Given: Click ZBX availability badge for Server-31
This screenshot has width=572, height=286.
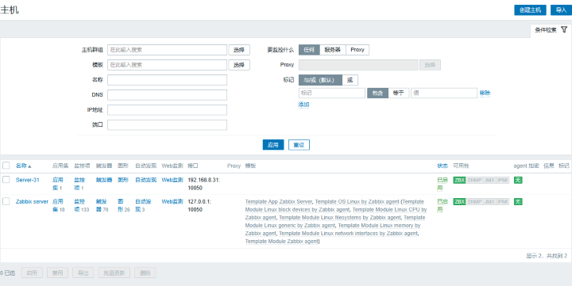Looking at the screenshot, I should (x=459, y=180).
